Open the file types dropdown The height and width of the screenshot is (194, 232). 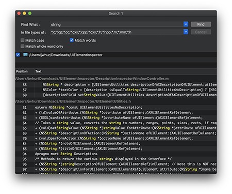[x=186, y=32]
